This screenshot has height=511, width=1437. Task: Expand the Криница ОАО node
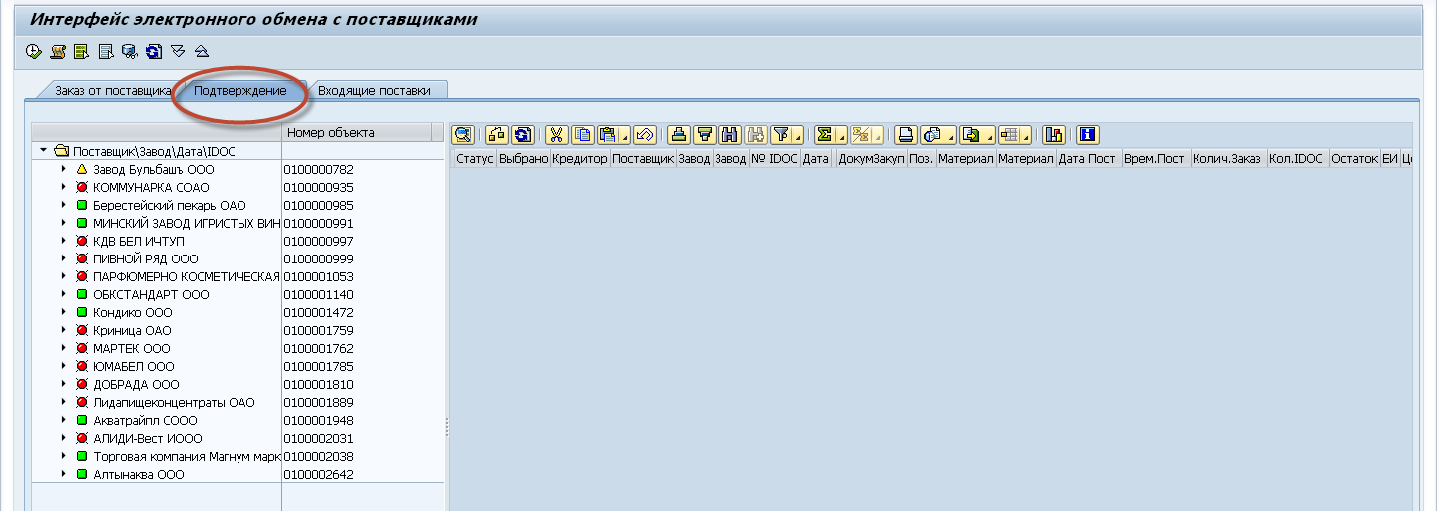[x=64, y=330]
